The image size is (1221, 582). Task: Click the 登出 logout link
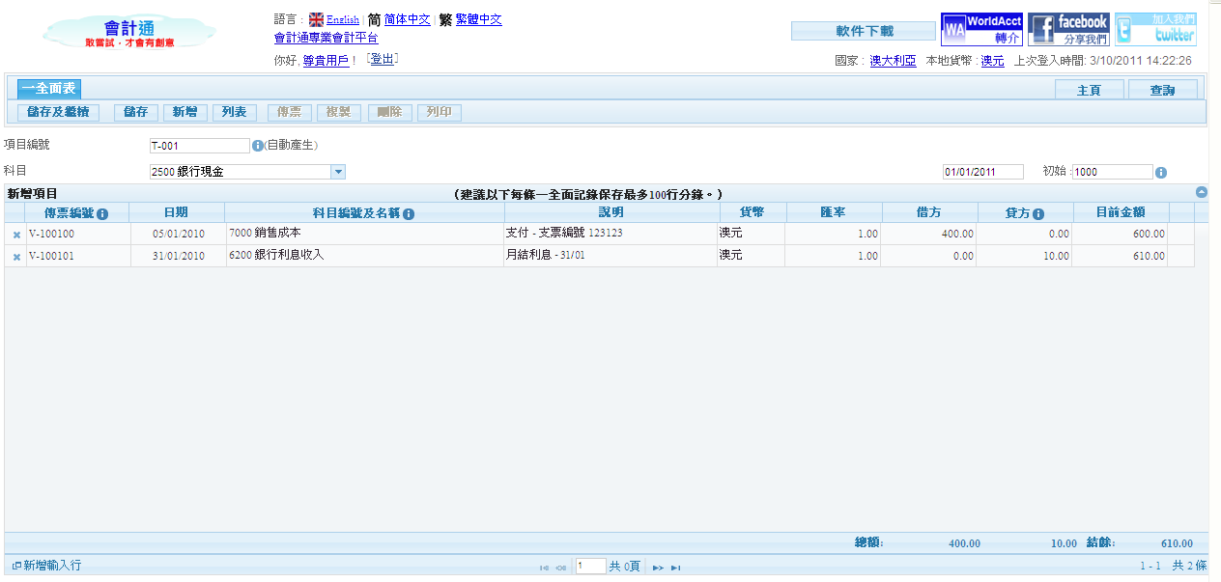click(383, 60)
